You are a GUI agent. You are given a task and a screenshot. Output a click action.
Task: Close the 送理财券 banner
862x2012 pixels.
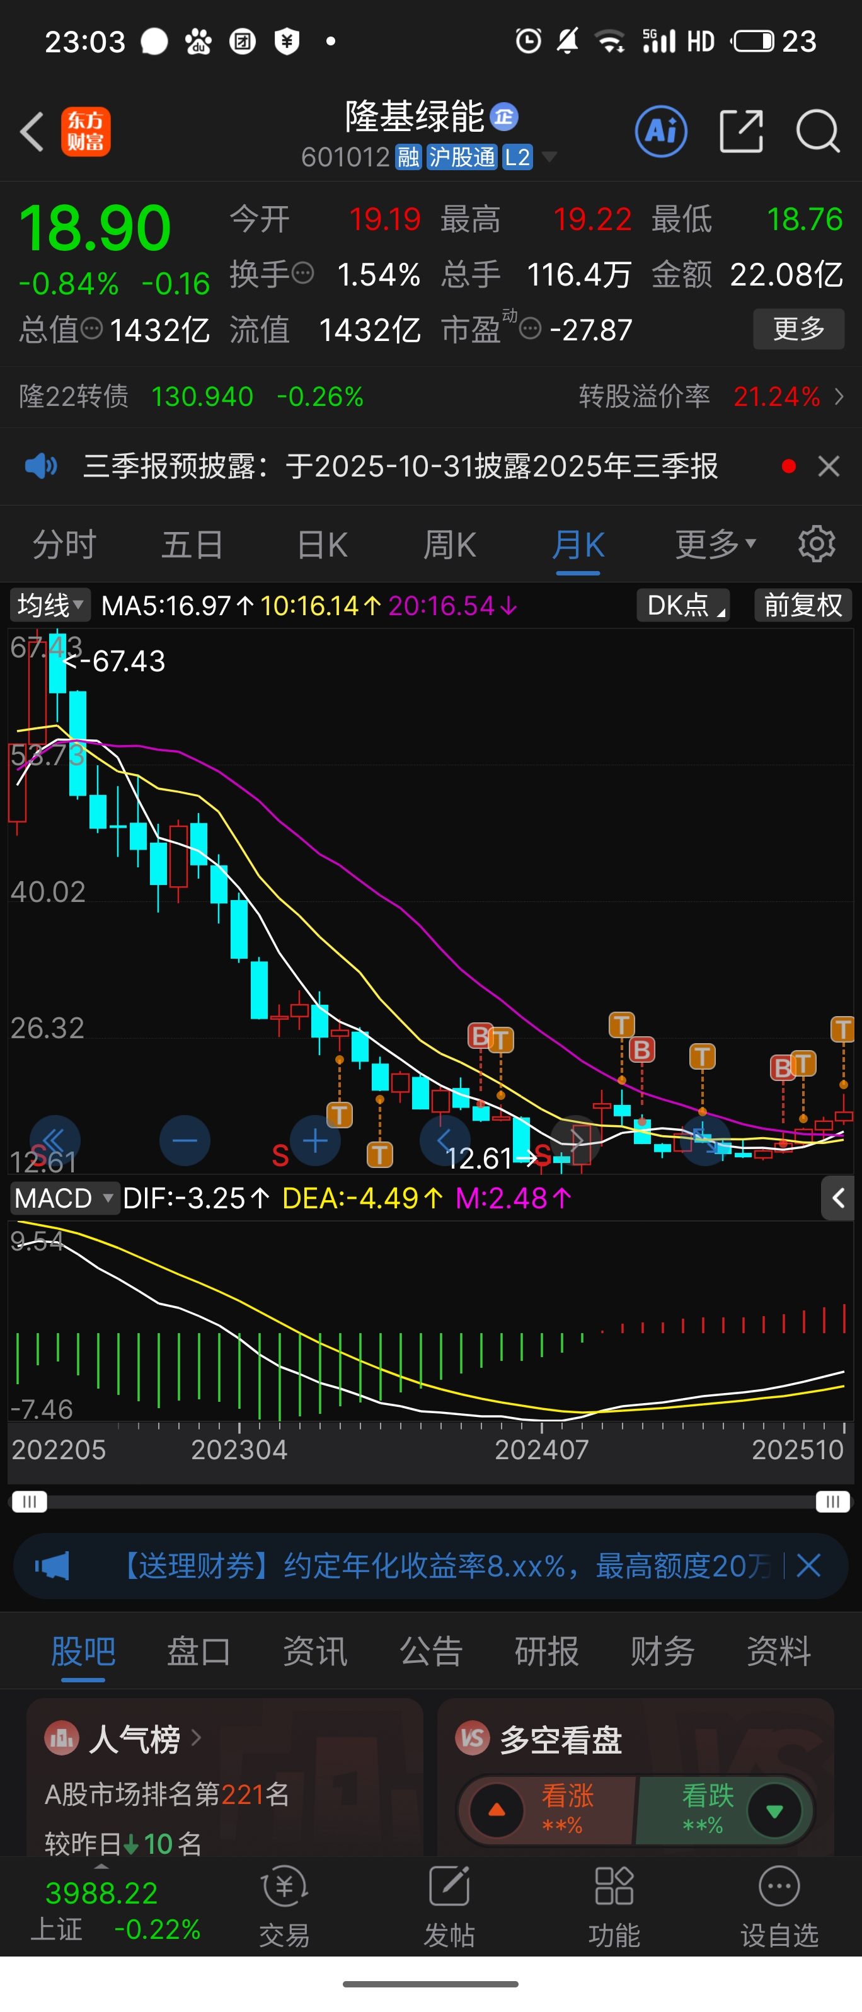coord(809,1565)
